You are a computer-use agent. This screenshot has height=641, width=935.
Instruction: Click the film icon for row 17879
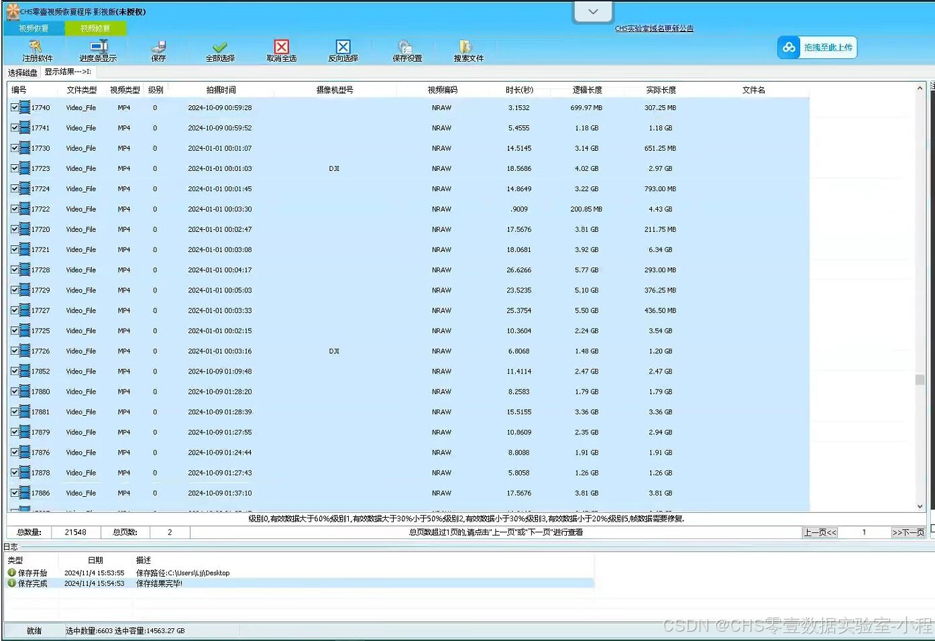pyautogui.click(x=25, y=432)
